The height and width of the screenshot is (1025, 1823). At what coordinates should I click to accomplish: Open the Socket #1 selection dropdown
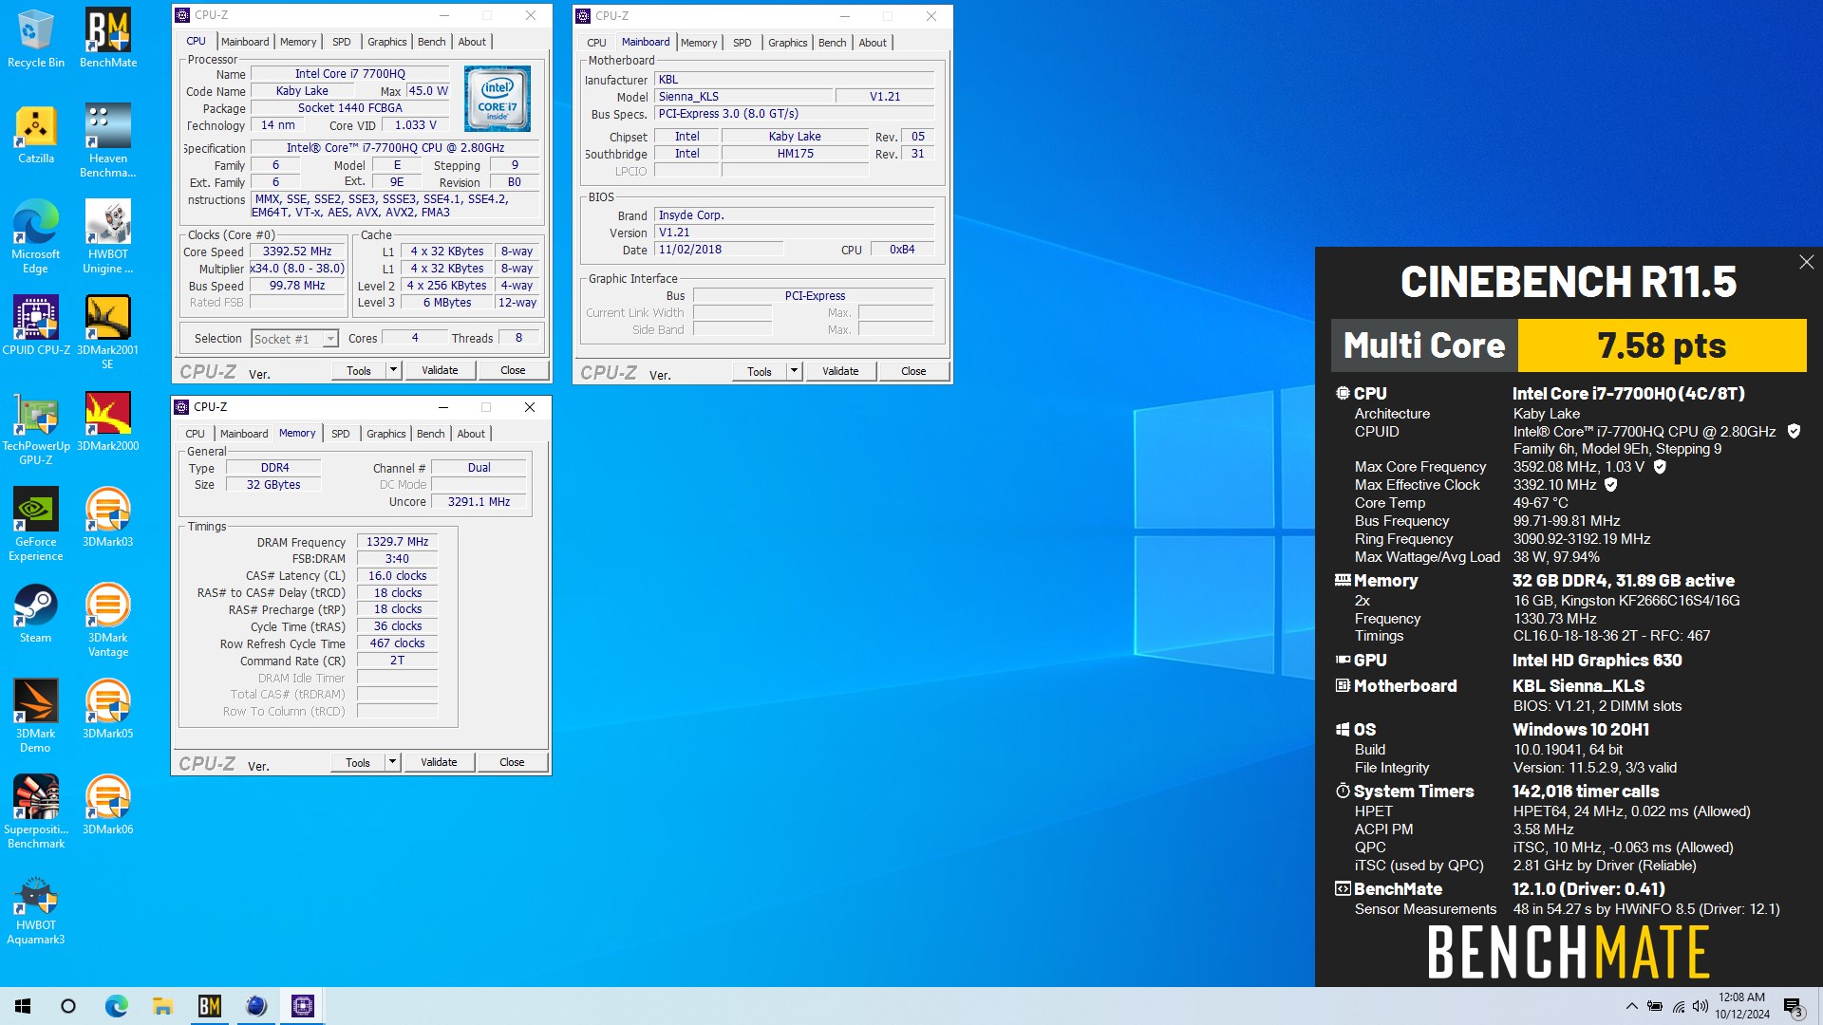click(x=294, y=339)
